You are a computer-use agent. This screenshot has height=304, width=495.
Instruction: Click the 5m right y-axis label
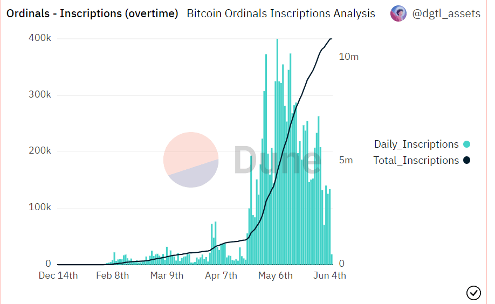pos(345,160)
